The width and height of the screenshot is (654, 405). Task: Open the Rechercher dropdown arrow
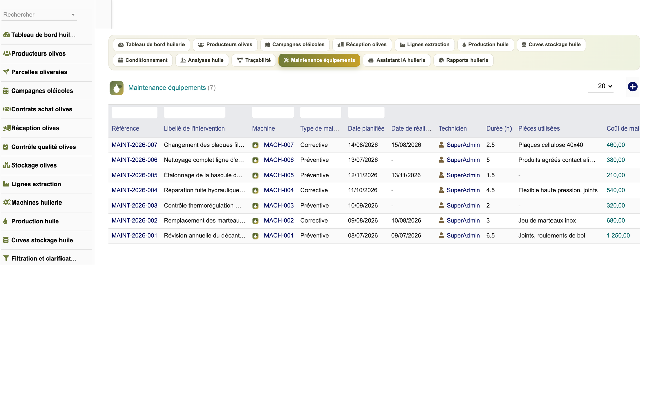(x=73, y=15)
